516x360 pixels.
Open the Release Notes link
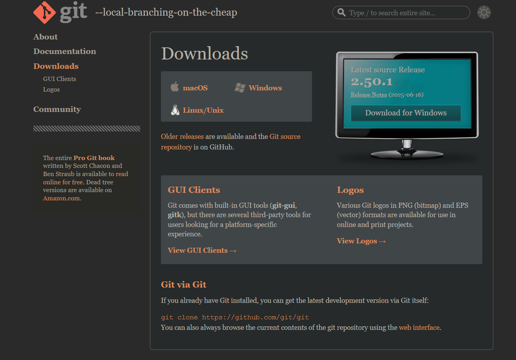pos(369,95)
